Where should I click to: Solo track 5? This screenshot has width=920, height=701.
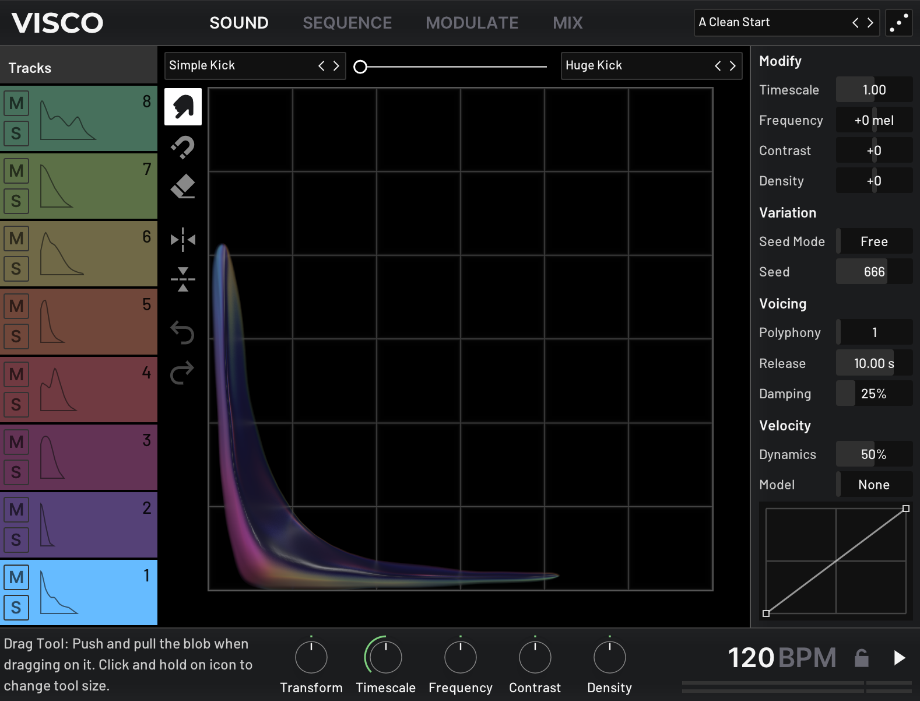16,337
